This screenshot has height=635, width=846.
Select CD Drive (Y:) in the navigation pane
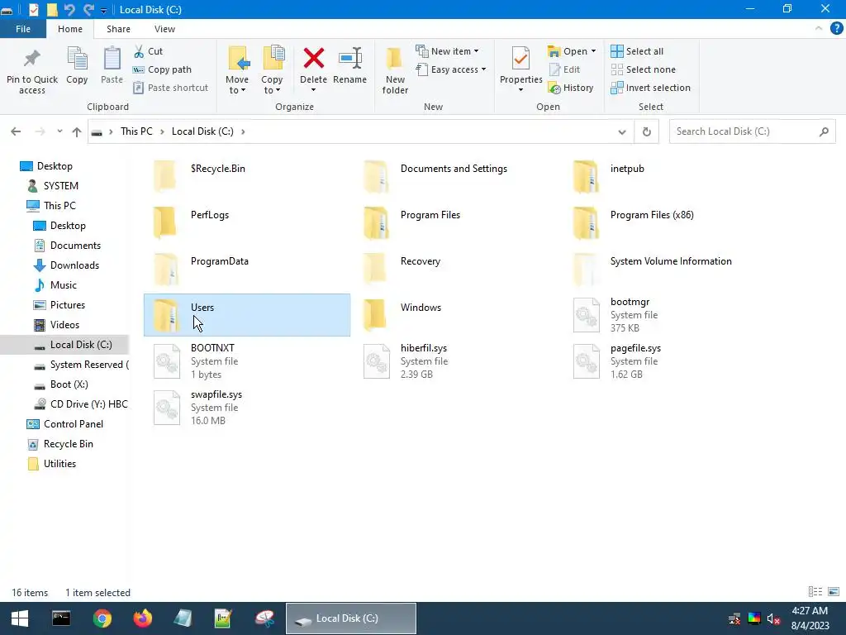pyautogui.click(x=88, y=404)
